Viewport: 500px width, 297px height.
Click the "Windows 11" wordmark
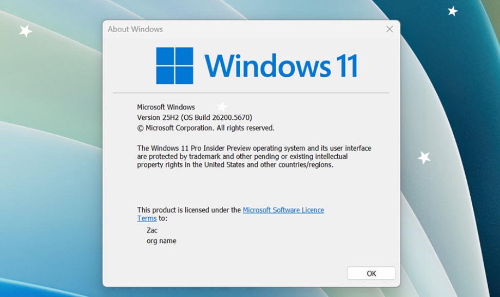click(281, 66)
